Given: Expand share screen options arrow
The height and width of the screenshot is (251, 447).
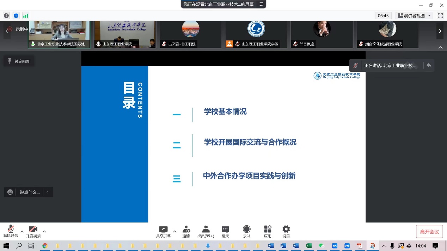Looking at the screenshot, I should pos(174,231).
